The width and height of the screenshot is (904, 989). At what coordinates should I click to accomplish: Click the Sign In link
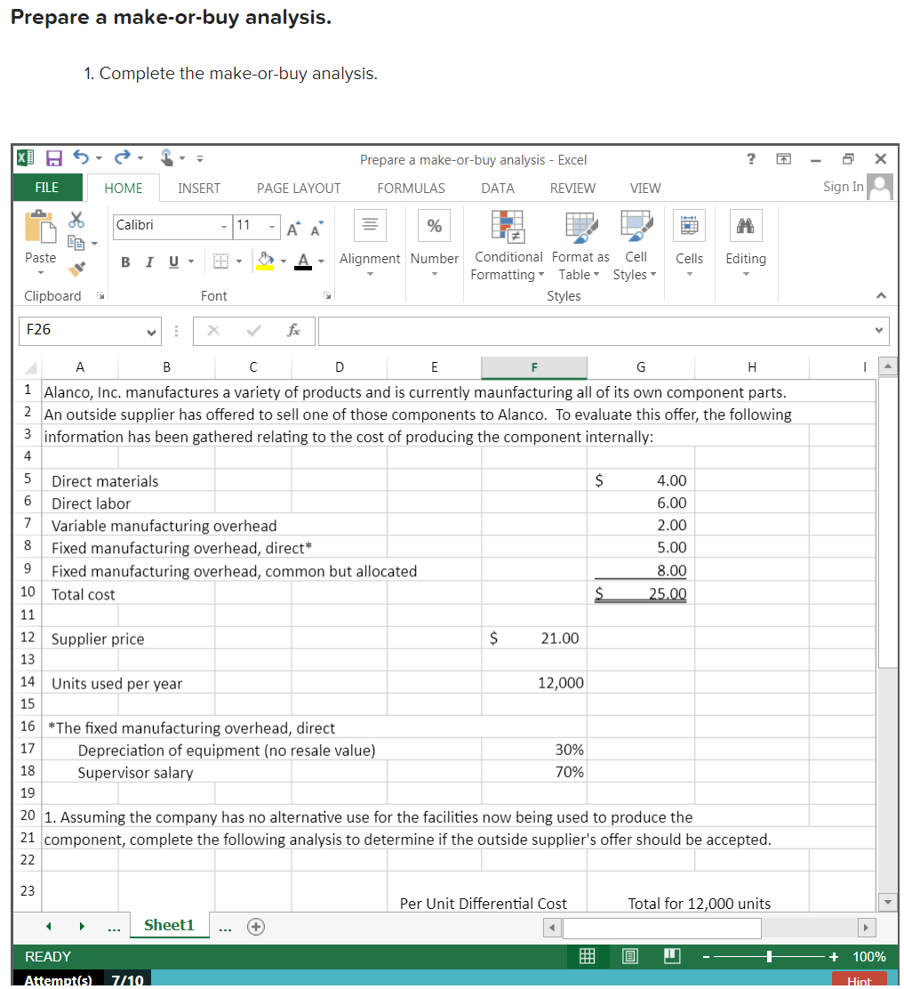point(843,187)
